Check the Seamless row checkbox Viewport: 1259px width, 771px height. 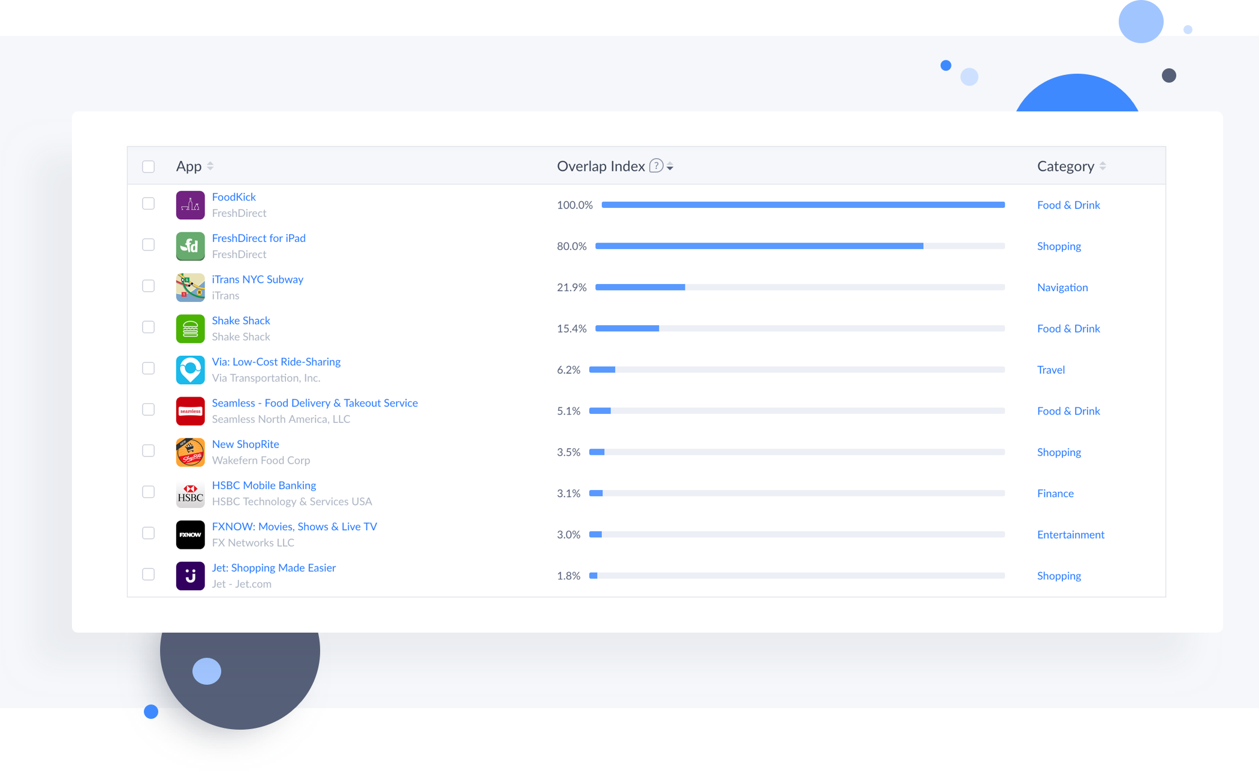click(x=148, y=409)
